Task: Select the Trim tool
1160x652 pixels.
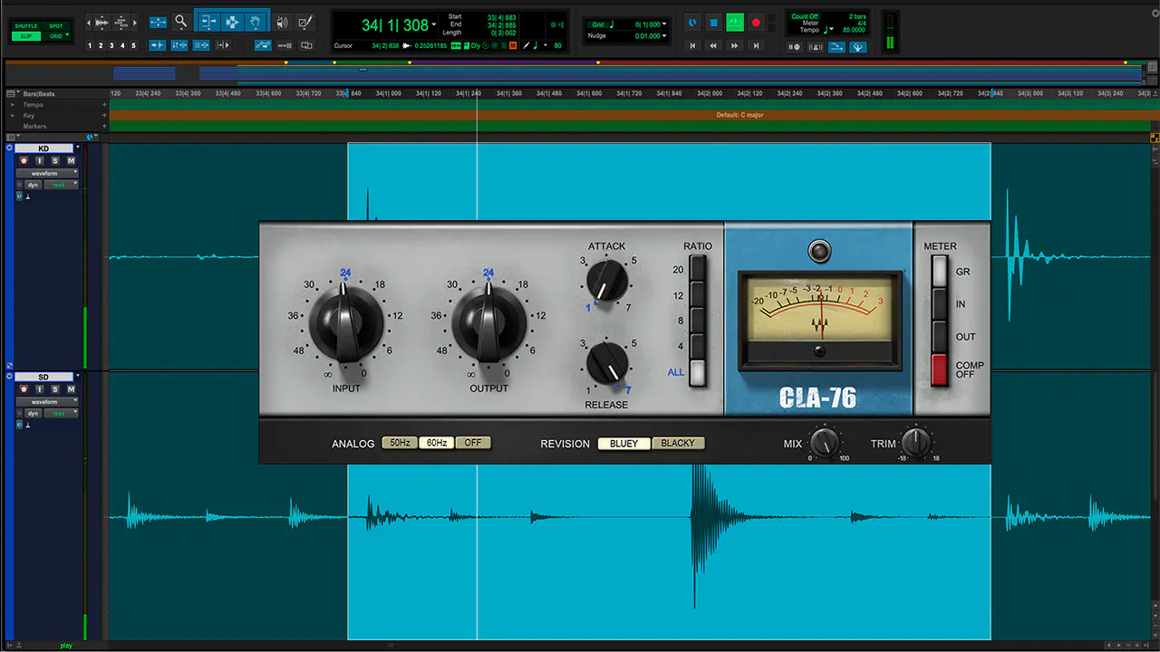Action: (208, 22)
